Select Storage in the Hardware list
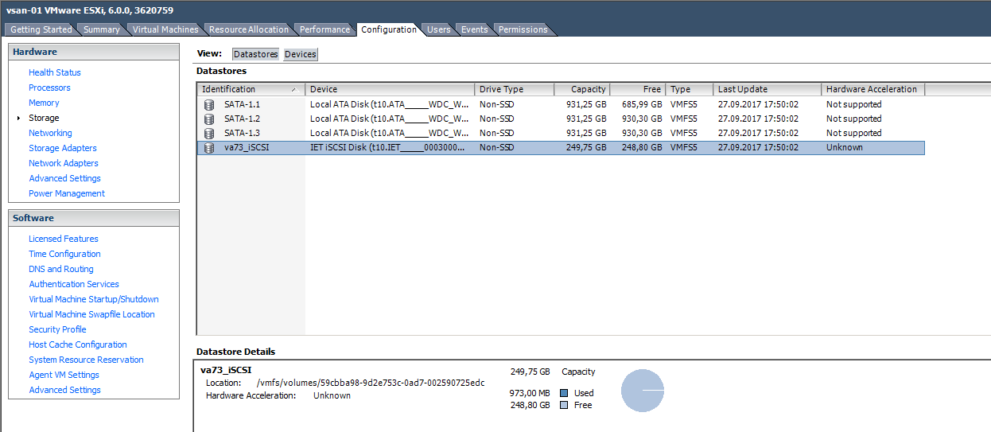This screenshot has width=991, height=432. coord(44,118)
